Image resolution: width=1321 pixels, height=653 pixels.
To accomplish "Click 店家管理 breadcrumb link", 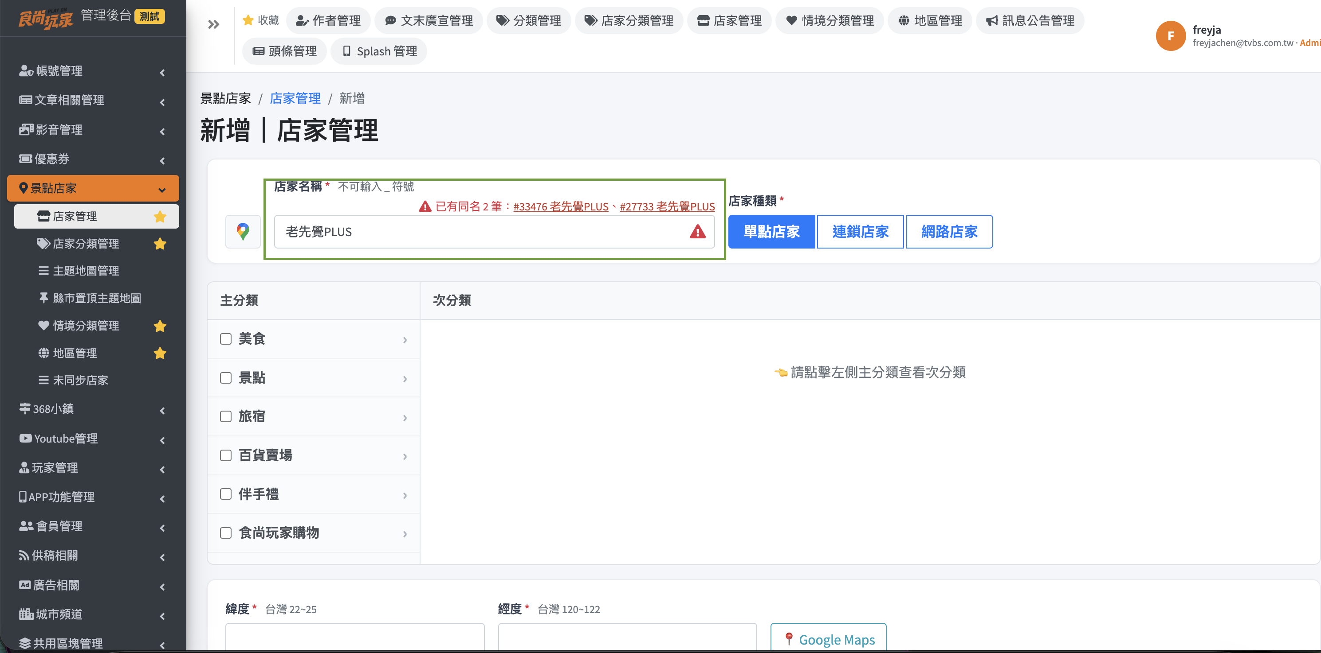I will [x=295, y=98].
